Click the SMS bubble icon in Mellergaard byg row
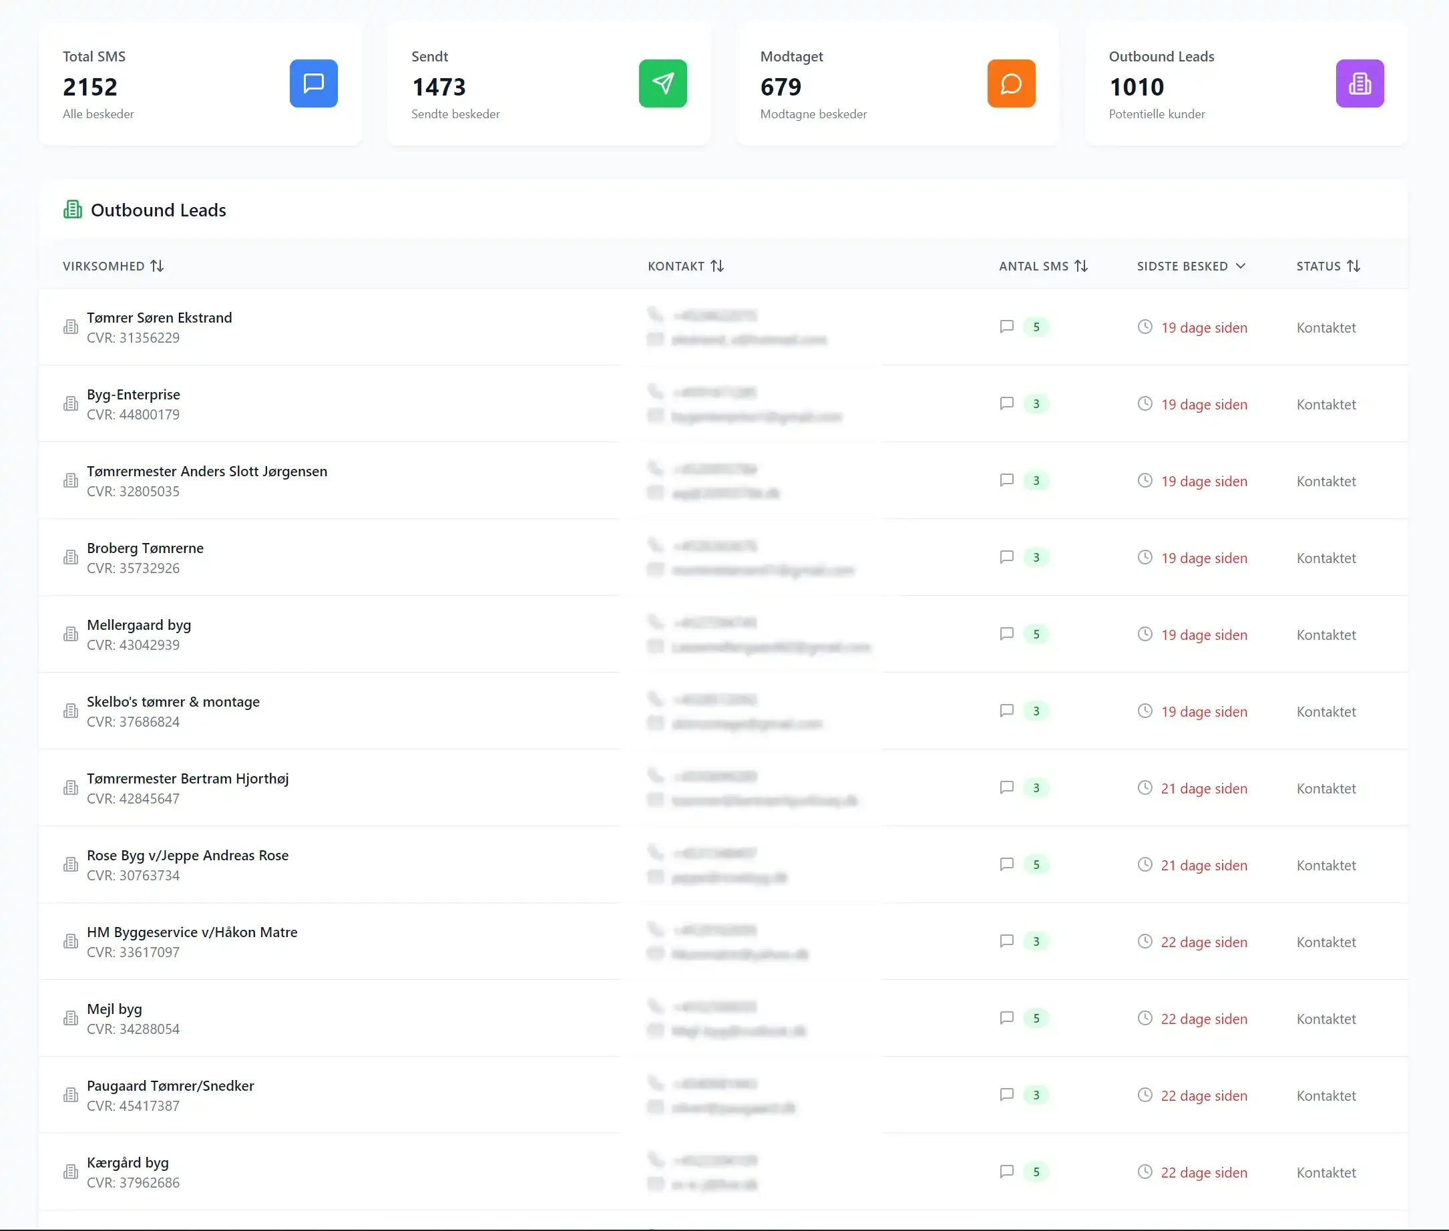Screen dimensions: 1449x1231 (x=1006, y=634)
